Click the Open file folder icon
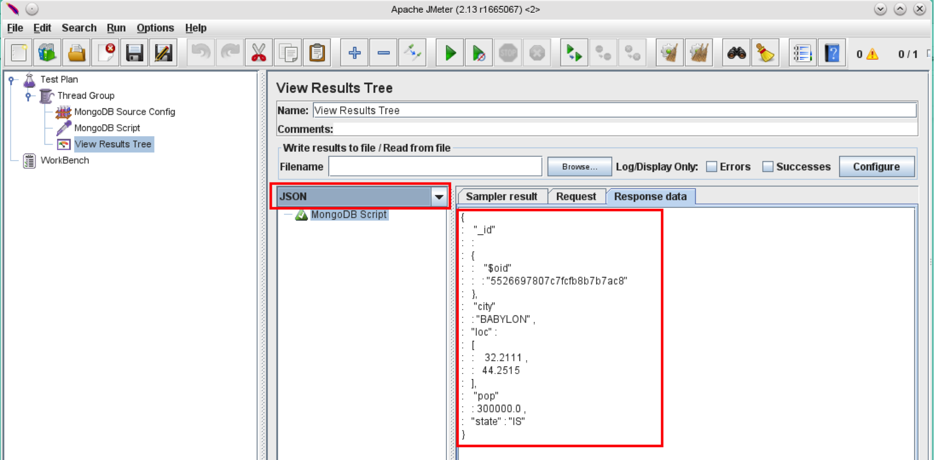 point(77,53)
